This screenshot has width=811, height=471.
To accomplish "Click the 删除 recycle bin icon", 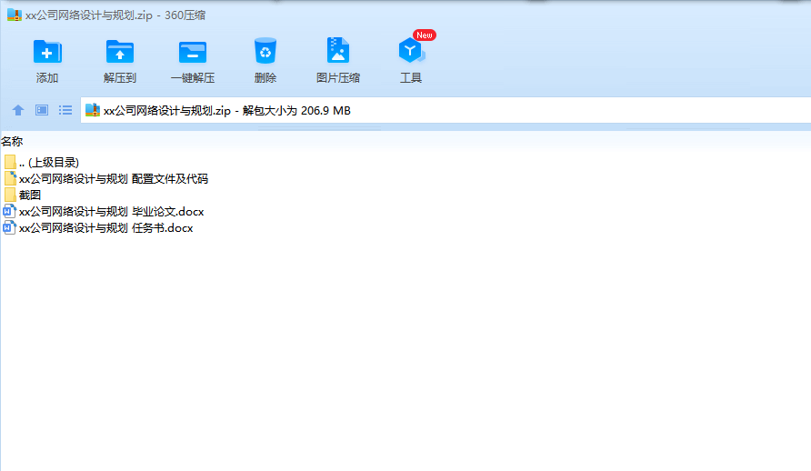I will pos(265,51).
